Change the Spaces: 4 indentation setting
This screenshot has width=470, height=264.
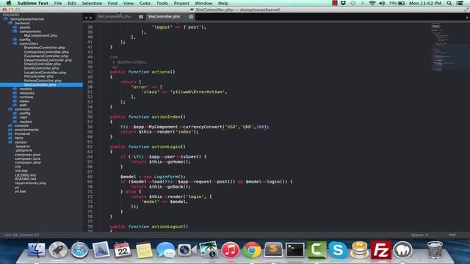coord(419,235)
